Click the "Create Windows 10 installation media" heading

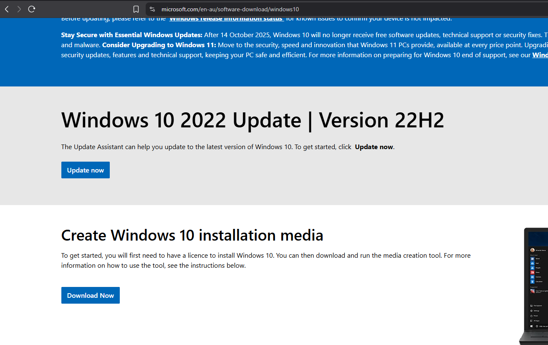[x=192, y=235]
